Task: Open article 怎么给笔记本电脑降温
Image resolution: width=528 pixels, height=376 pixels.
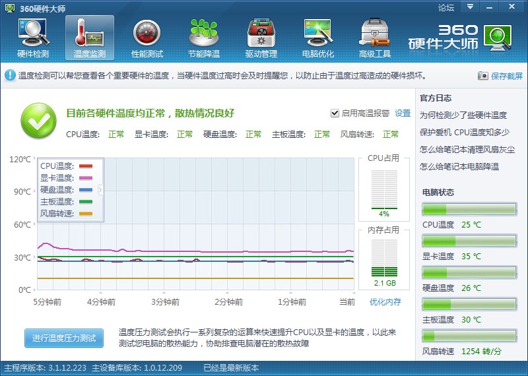Action: click(x=459, y=166)
